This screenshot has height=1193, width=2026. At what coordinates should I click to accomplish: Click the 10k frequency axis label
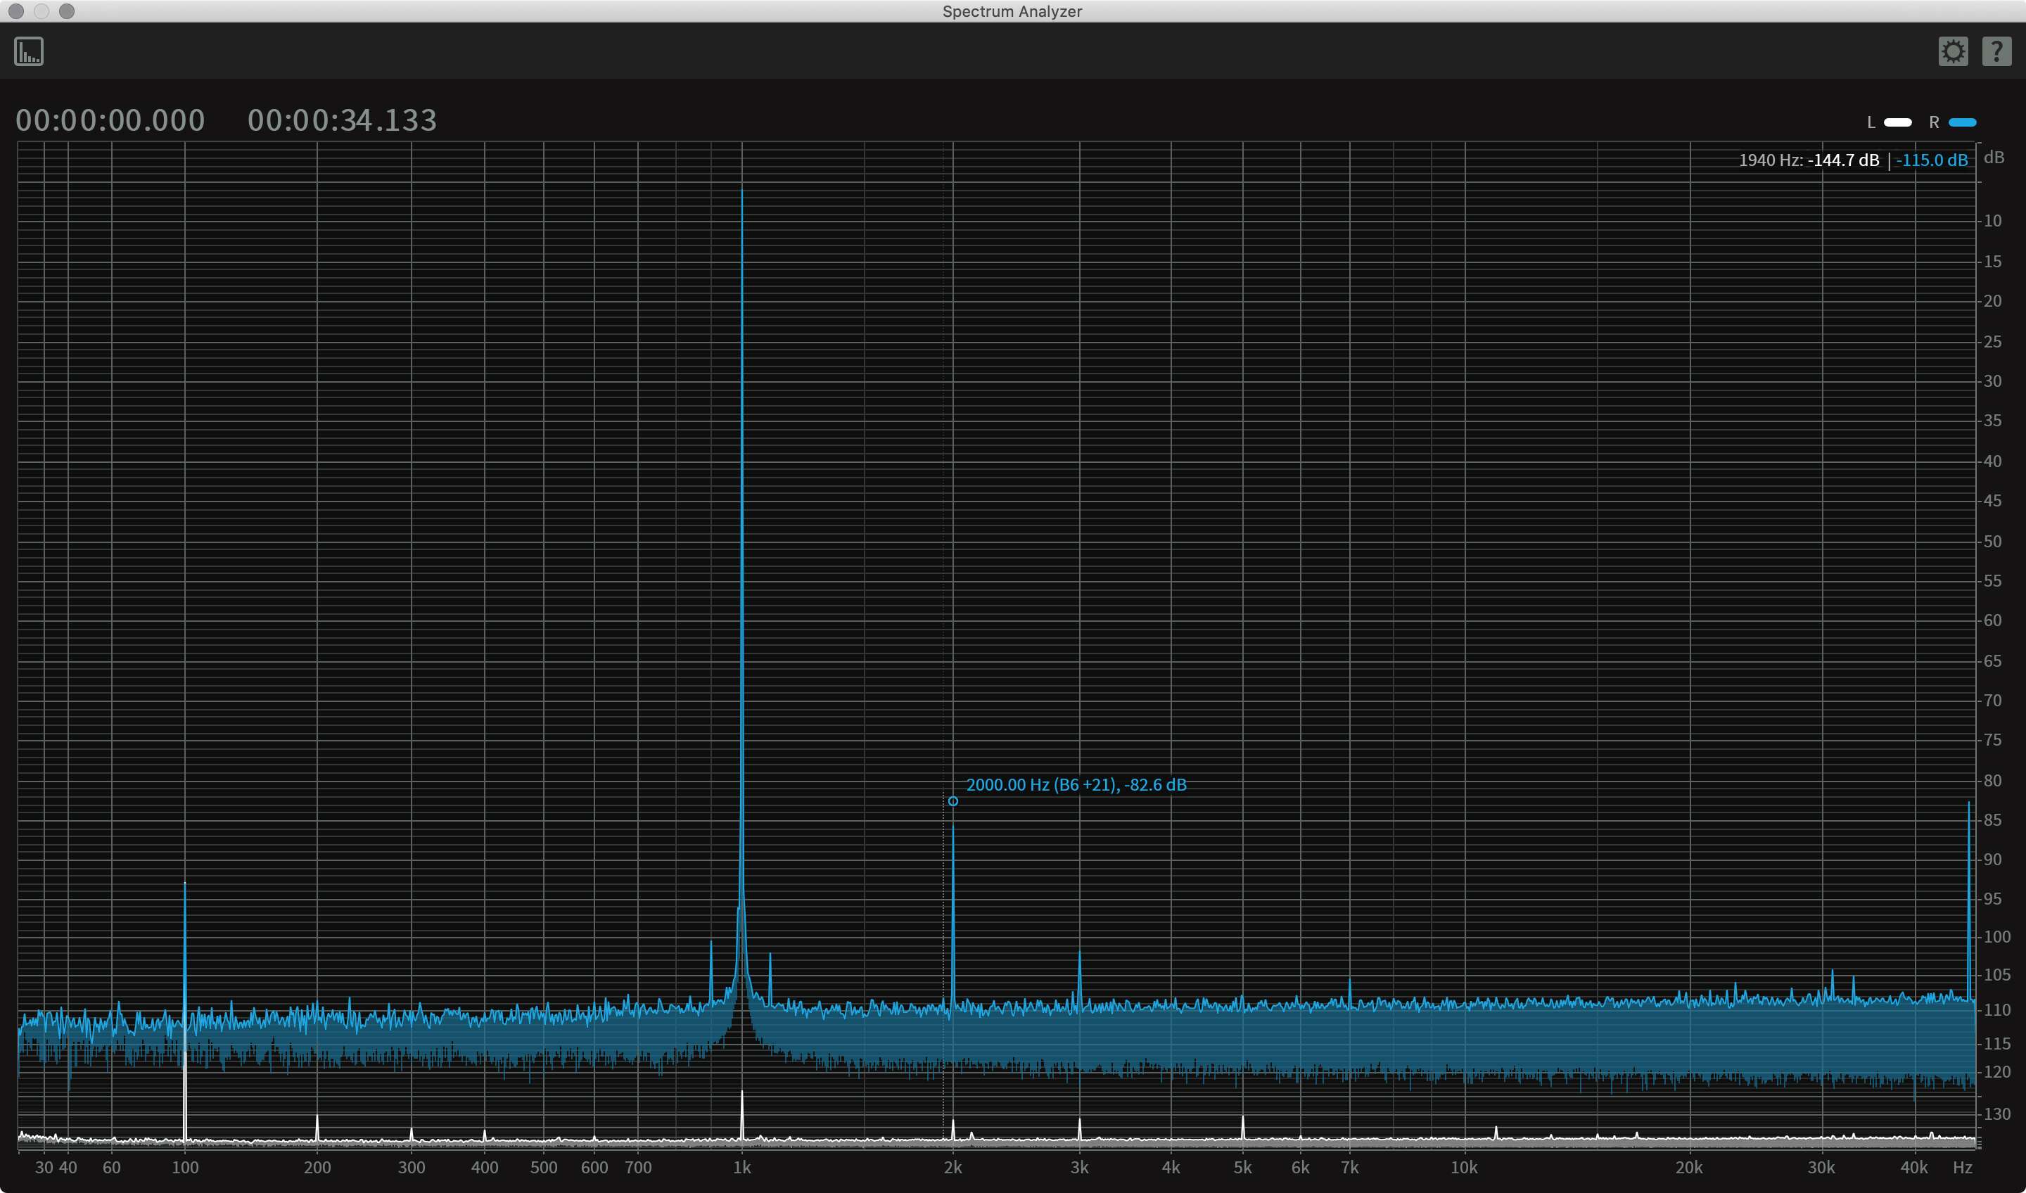pyautogui.click(x=1464, y=1167)
